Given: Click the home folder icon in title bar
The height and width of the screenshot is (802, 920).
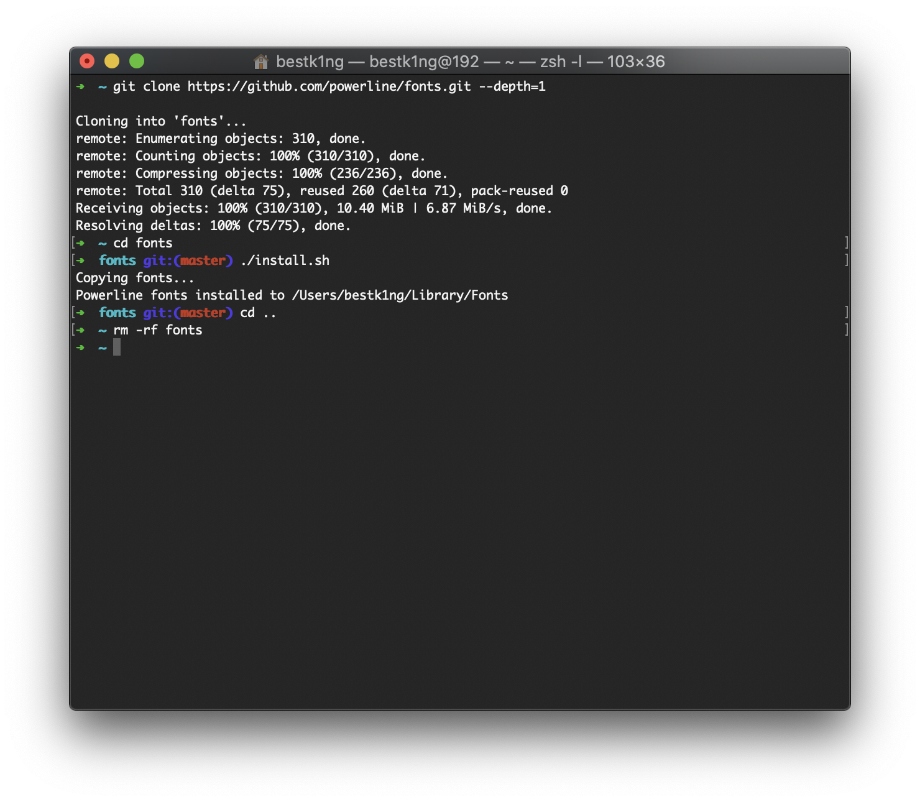Looking at the screenshot, I should [261, 62].
